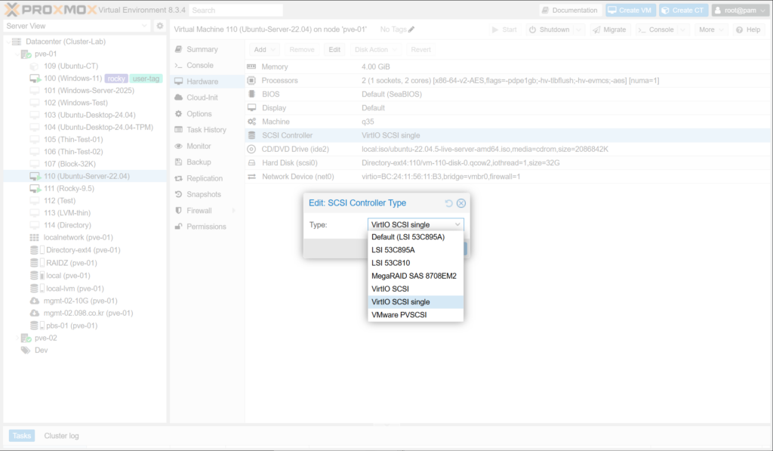
Task: Expand the pve-02 node
Action: (17, 338)
